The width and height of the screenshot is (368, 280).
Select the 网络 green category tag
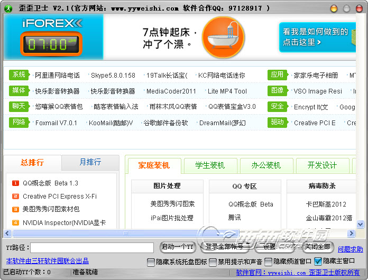pos(19,122)
